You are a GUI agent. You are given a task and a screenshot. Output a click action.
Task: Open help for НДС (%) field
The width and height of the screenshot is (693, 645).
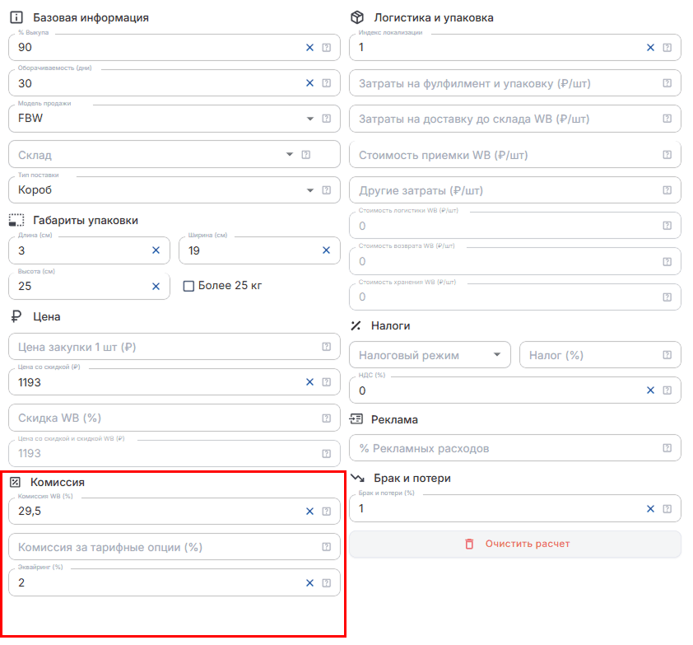point(667,390)
